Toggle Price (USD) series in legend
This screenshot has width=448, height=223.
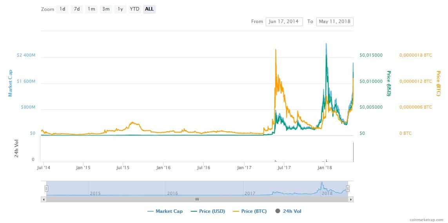pos(208,211)
